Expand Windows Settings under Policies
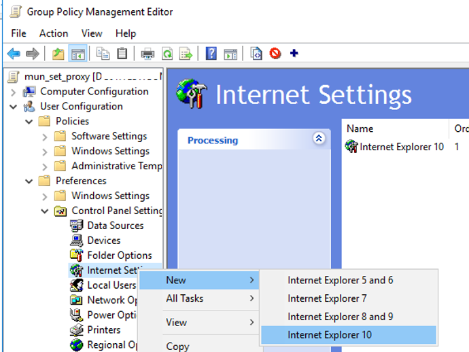The width and height of the screenshot is (469, 352). coord(45,152)
